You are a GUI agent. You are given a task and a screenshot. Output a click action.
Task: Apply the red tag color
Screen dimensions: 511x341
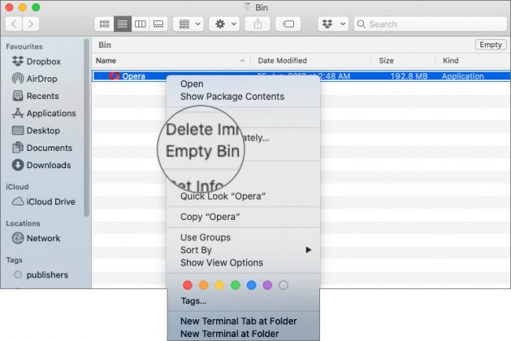tap(188, 285)
